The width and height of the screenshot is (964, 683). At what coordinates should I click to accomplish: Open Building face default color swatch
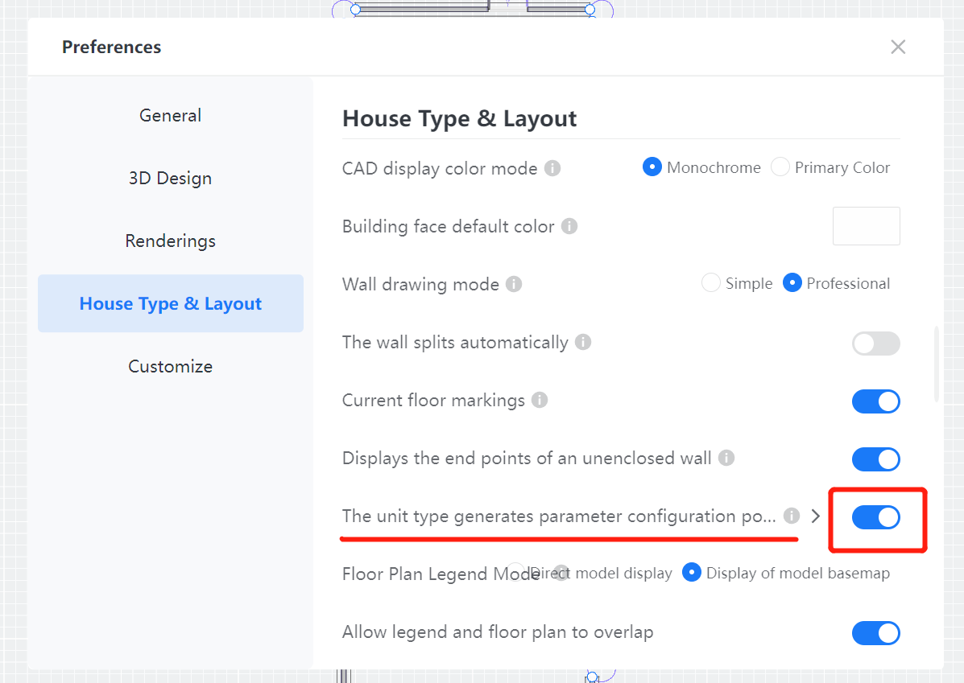(866, 226)
